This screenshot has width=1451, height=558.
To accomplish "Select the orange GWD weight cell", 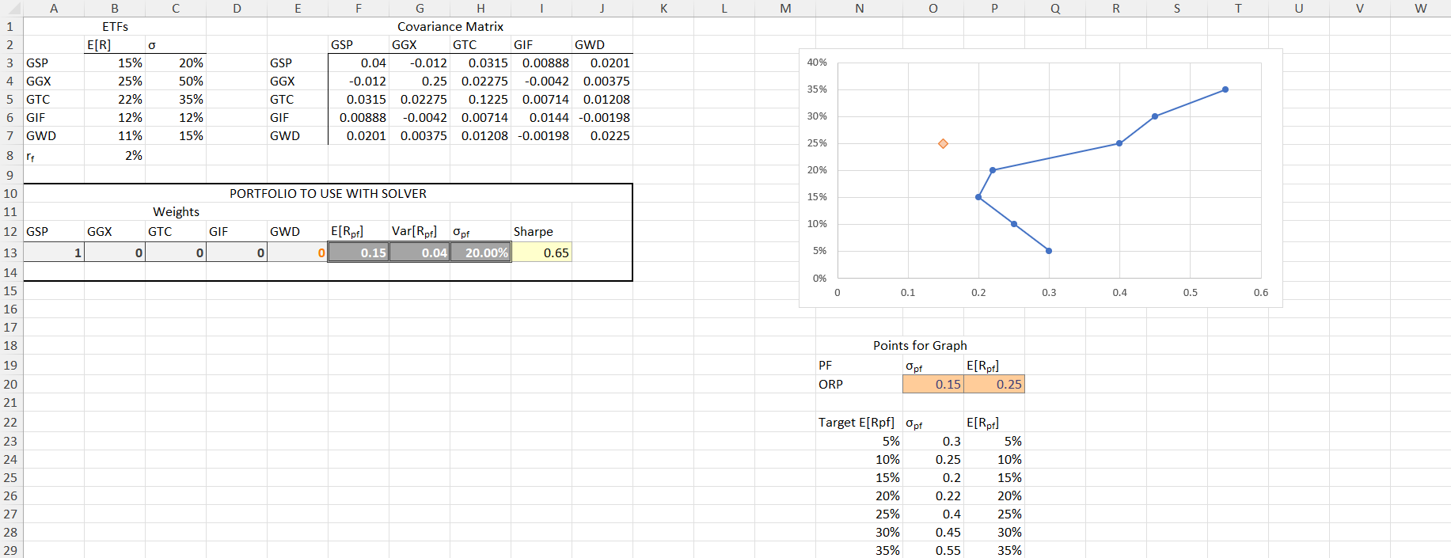I will (298, 252).
